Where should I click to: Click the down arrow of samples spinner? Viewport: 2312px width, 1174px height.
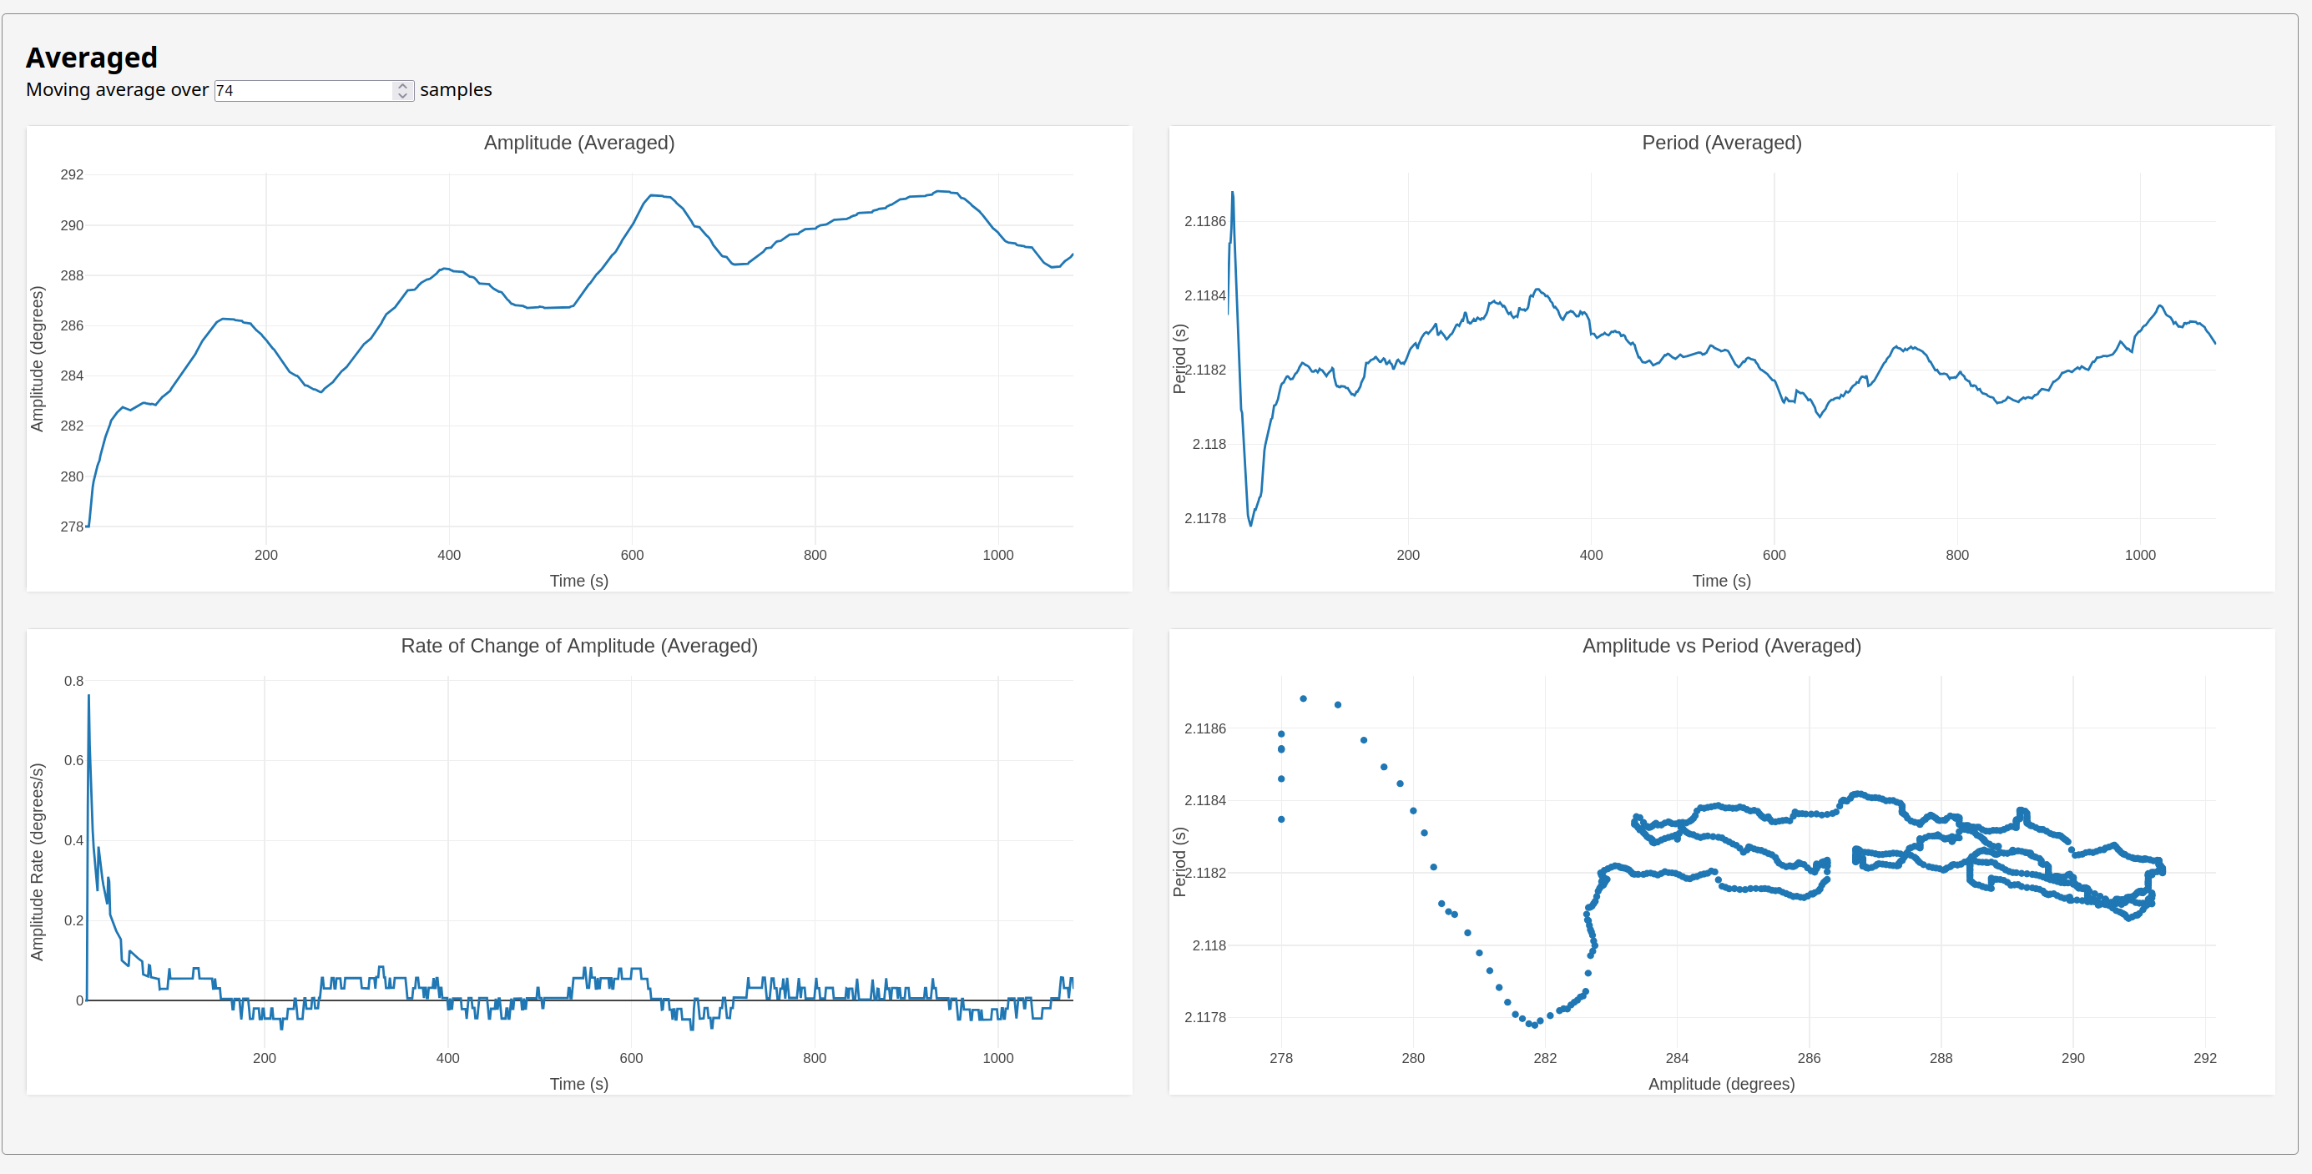coord(403,95)
